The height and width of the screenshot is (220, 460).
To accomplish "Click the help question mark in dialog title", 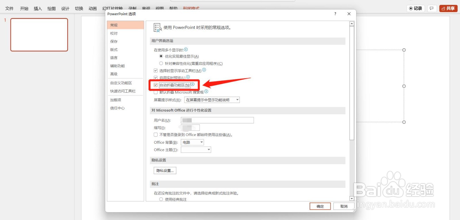I will [x=335, y=14].
